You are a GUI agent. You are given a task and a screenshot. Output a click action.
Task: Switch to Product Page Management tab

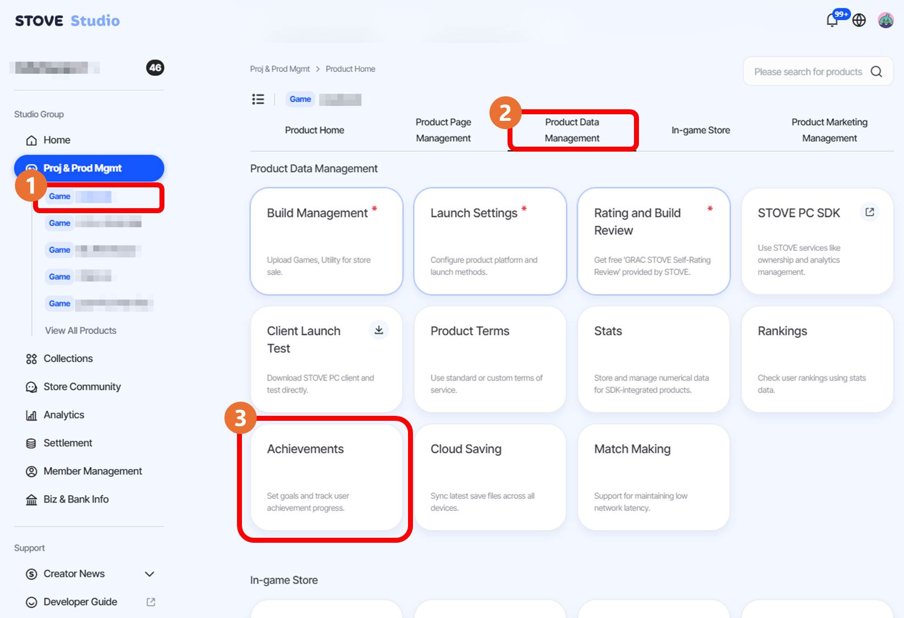coord(443,130)
